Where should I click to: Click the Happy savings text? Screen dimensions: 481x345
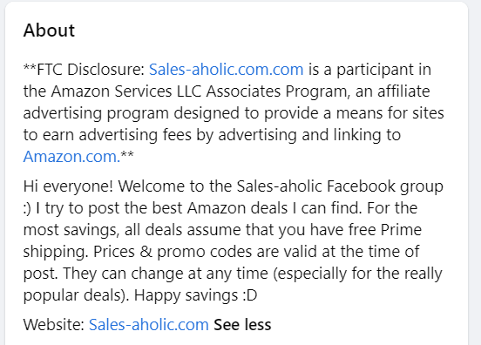tap(186, 295)
